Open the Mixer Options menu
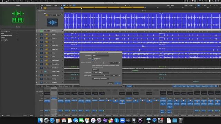Image resolution: width=221 pixels, height=124 pixels. [x=48, y=86]
